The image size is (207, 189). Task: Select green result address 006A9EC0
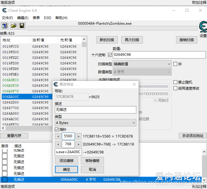click(11, 80)
